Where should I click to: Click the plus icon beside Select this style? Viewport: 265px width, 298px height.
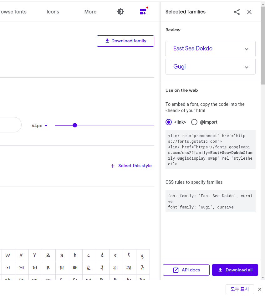[x=113, y=166]
